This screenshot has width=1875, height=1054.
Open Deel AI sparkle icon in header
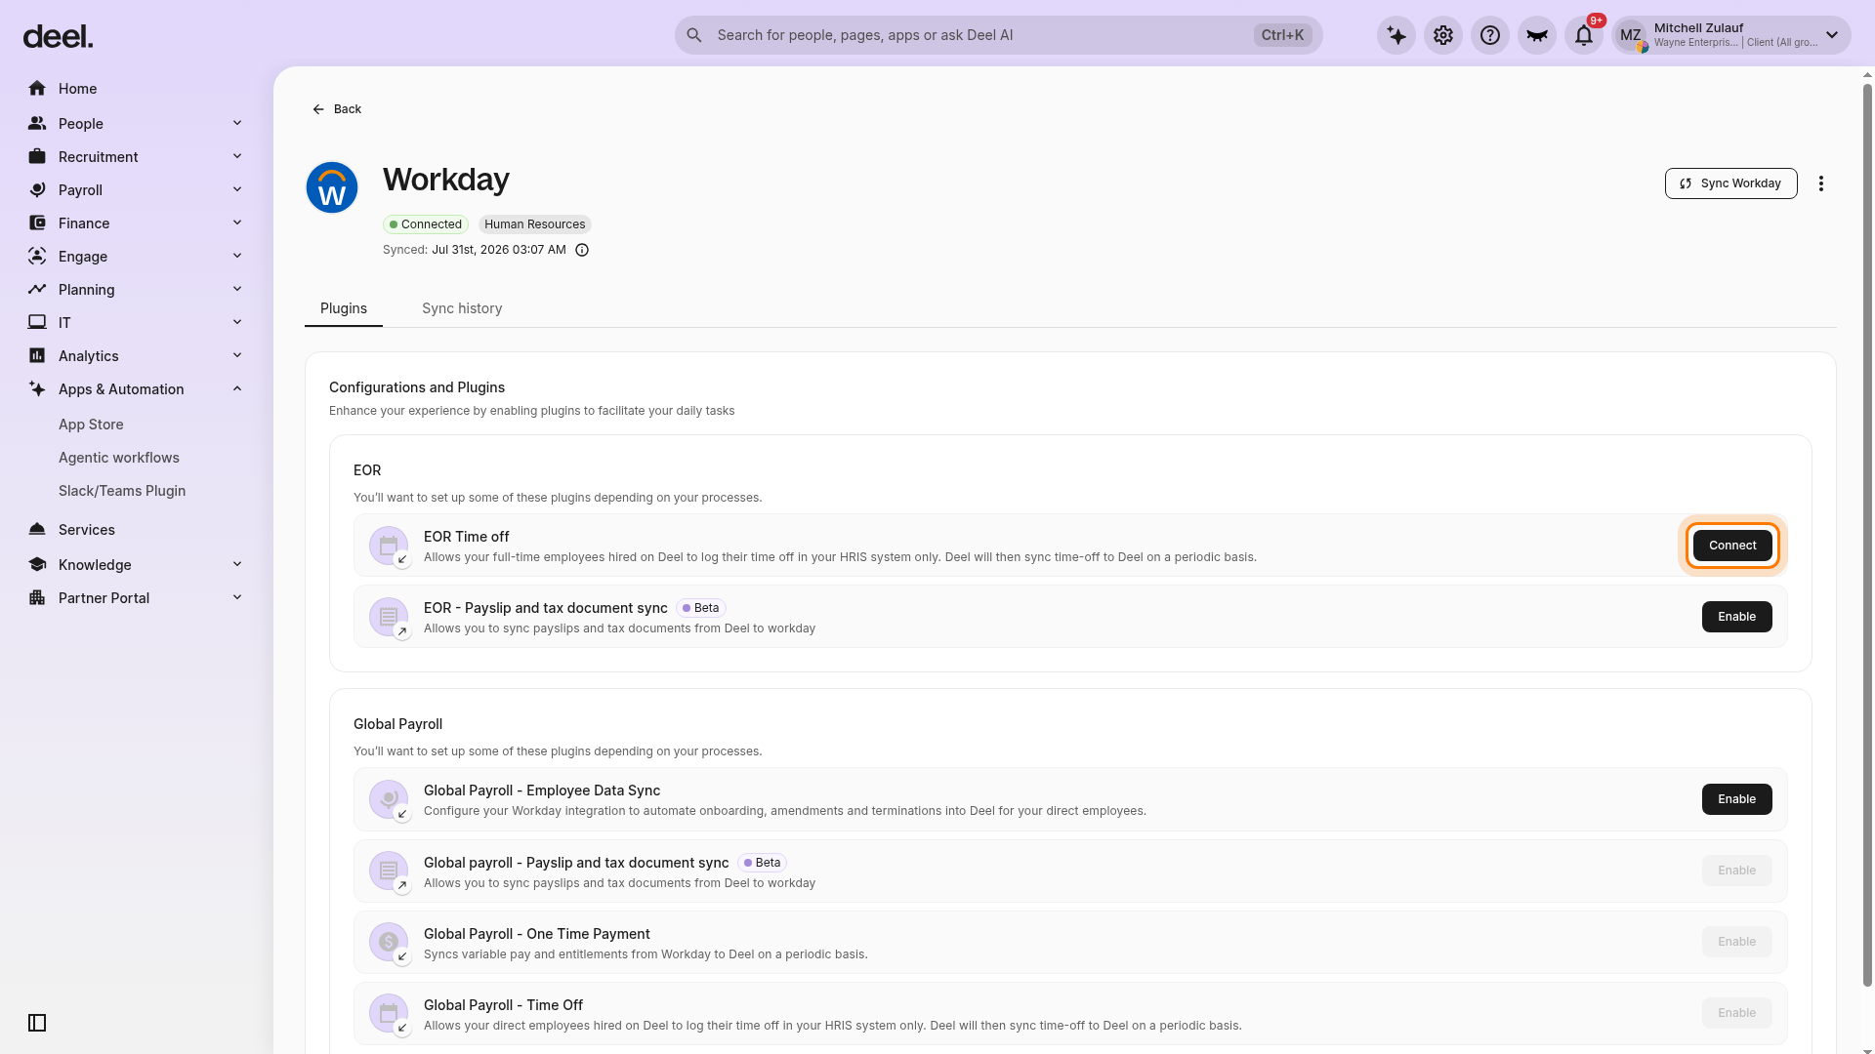tap(1396, 35)
